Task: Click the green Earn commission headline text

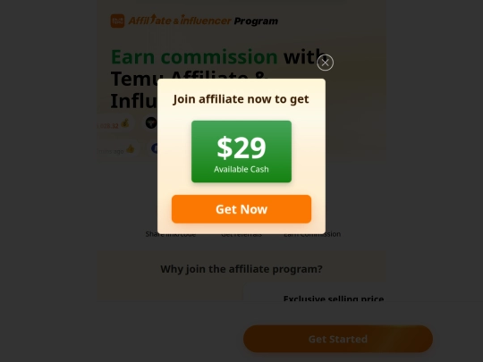Action: pos(194,57)
